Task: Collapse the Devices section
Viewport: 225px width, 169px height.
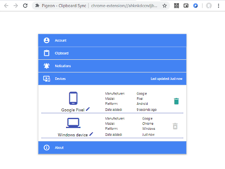Action: (112, 79)
